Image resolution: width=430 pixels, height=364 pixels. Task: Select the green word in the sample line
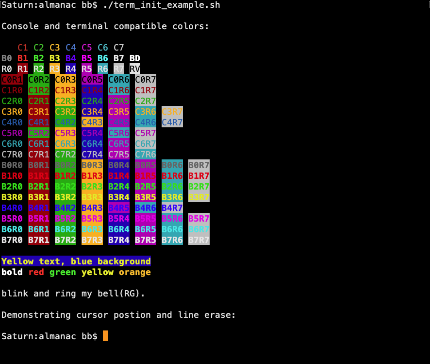pyautogui.click(x=63, y=272)
